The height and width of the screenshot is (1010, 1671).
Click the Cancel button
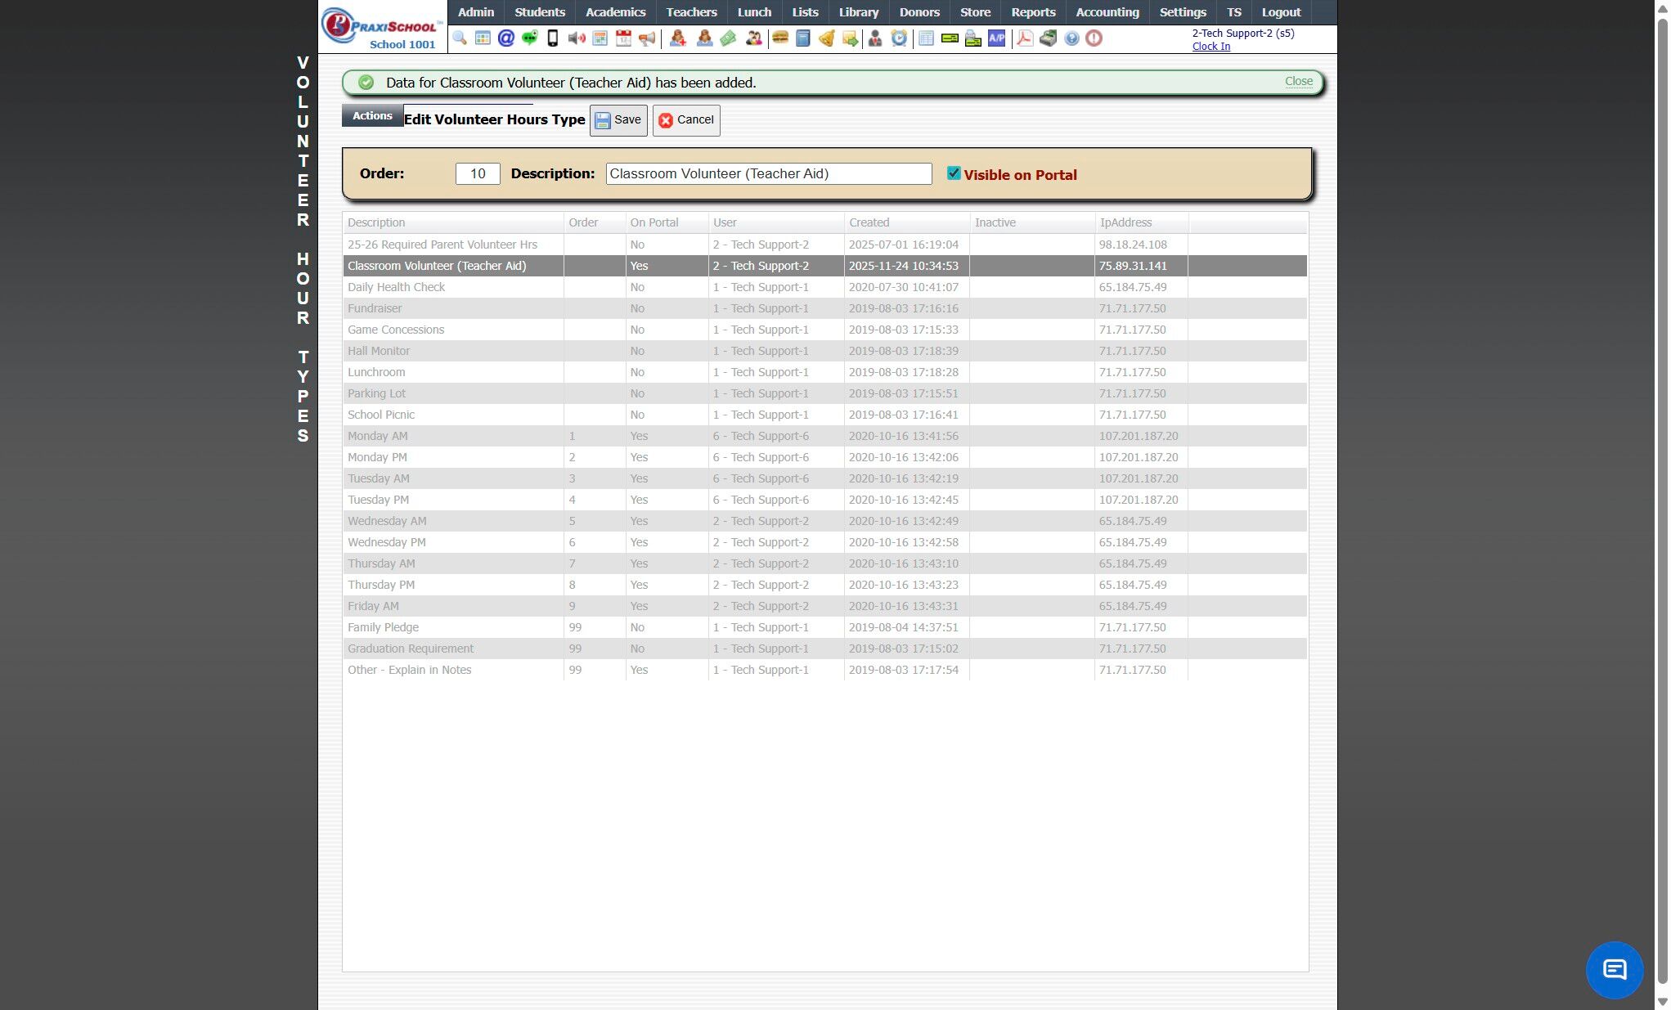(x=686, y=120)
